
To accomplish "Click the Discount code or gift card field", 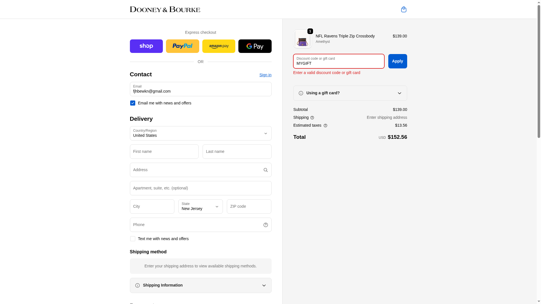I will tap(339, 61).
